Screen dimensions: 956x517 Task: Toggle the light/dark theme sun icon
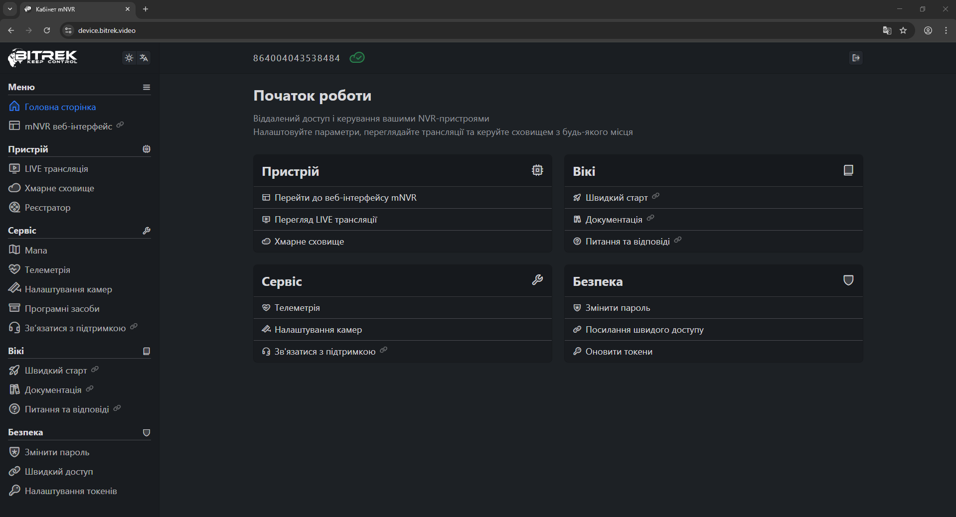click(129, 58)
